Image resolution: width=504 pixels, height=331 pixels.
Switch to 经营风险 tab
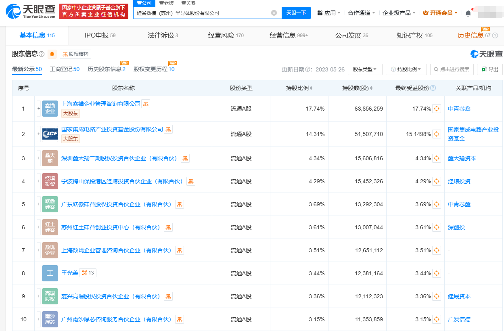tap(226, 36)
